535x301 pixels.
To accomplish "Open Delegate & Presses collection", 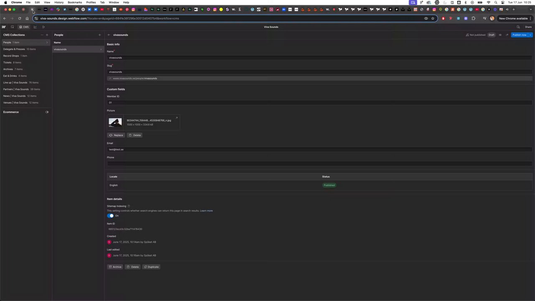I will pos(25,49).
